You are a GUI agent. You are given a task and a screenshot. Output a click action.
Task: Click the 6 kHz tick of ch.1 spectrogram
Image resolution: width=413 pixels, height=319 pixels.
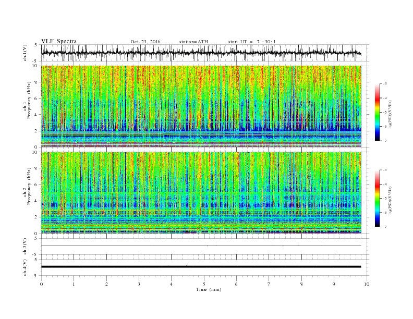[37, 99]
